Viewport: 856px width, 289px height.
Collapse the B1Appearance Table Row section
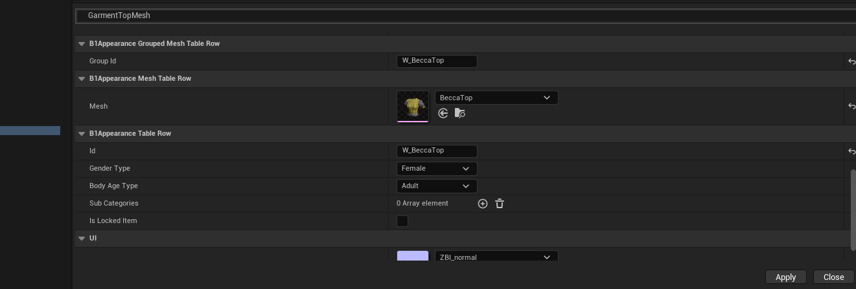coord(82,134)
